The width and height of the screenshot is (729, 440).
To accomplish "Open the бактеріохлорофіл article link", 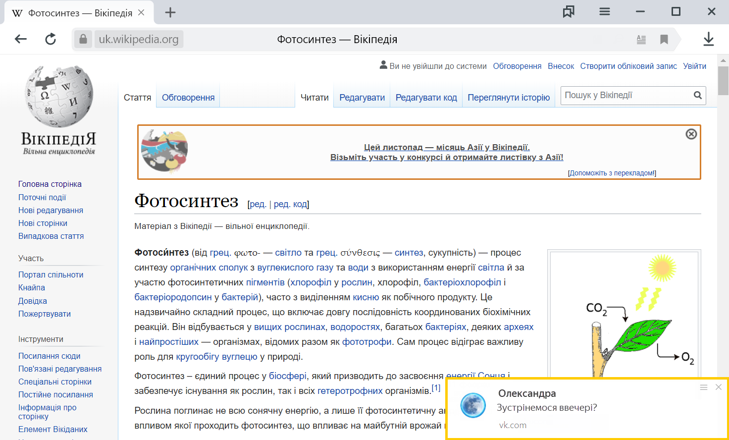I will pyautogui.click(x=463, y=282).
